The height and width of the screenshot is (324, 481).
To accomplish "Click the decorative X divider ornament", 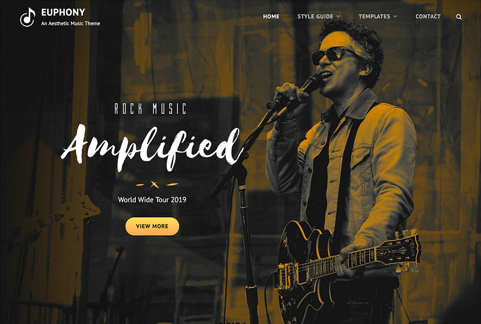I will coord(155,184).
